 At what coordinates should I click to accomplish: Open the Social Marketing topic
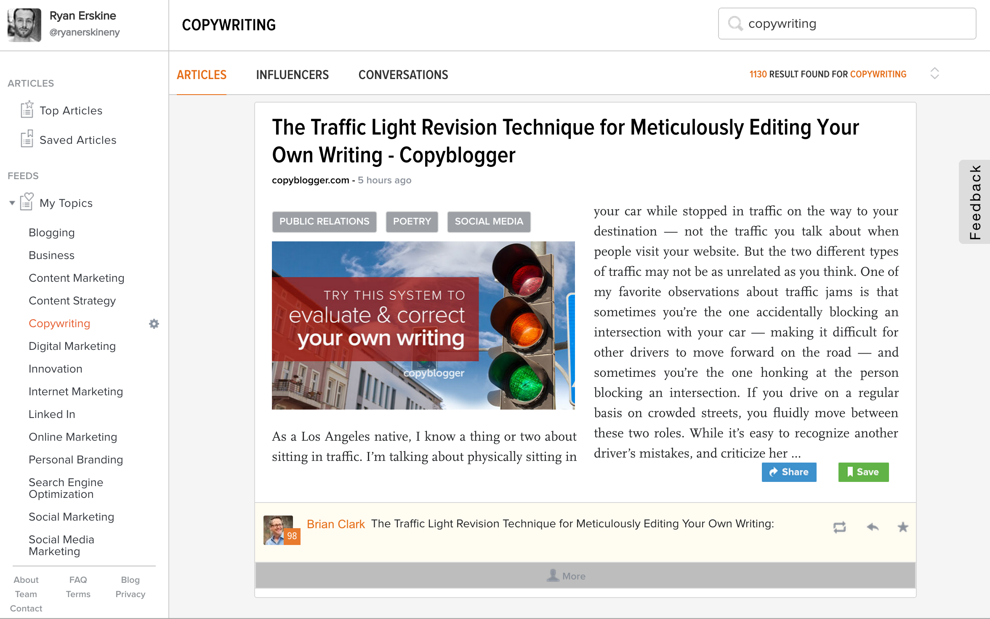tap(72, 517)
